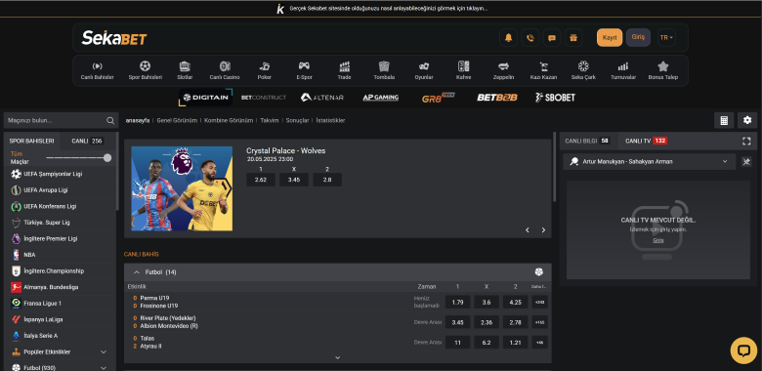This screenshot has height=371, width=762.
Task: Open Kazı Kazan
Action: [x=543, y=71]
